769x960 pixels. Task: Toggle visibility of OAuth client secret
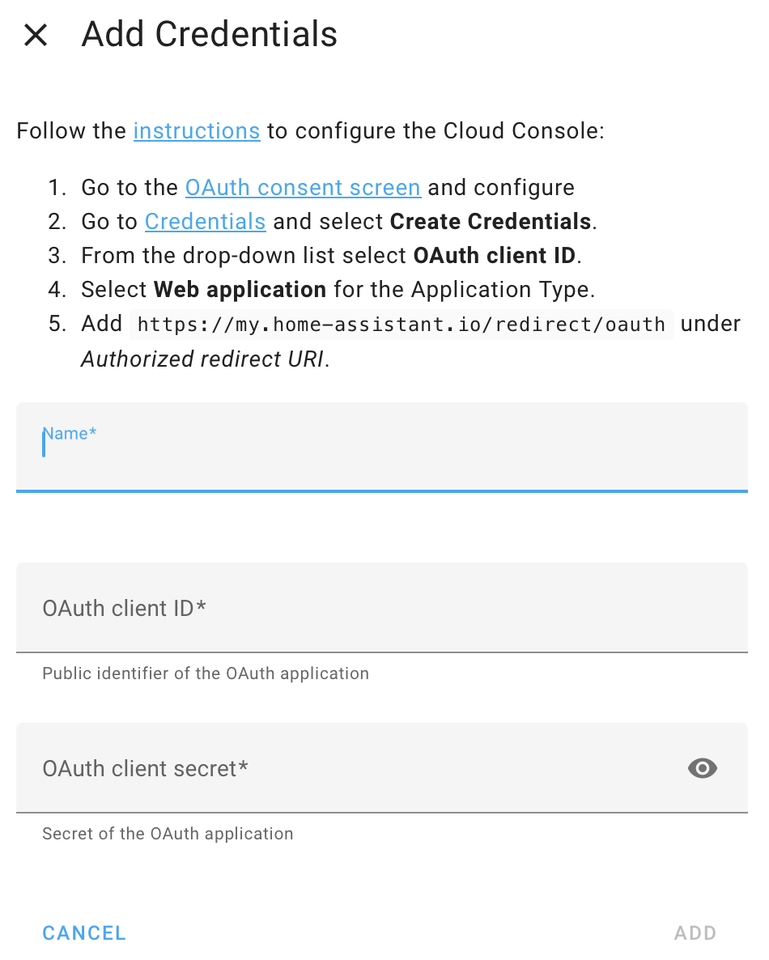point(703,767)
